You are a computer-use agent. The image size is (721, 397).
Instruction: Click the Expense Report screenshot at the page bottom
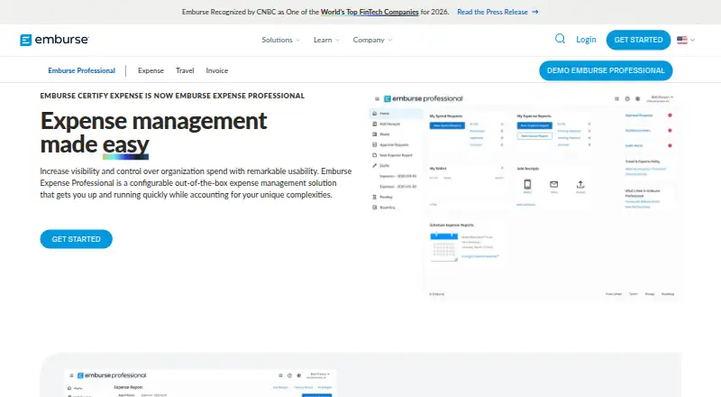pos(200,383)
